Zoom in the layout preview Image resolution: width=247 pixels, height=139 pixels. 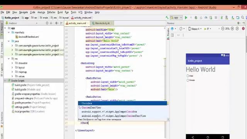232,29
